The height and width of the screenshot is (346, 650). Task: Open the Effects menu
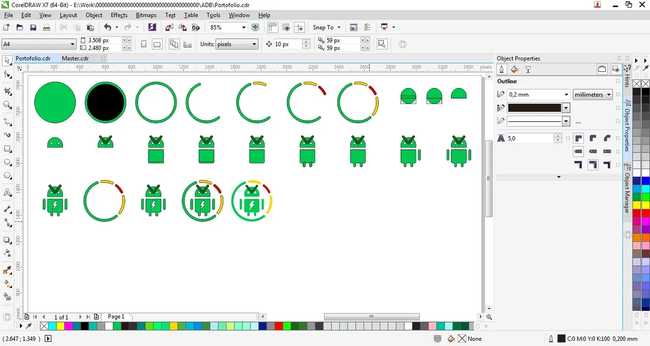coord(119,15)
